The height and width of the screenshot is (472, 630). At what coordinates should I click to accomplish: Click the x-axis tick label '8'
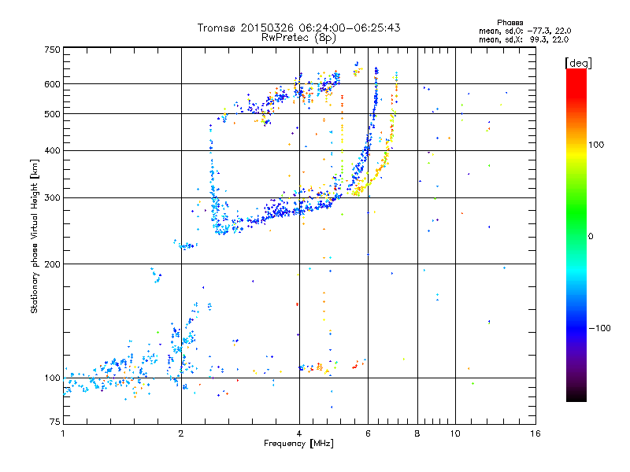point(417,433)
